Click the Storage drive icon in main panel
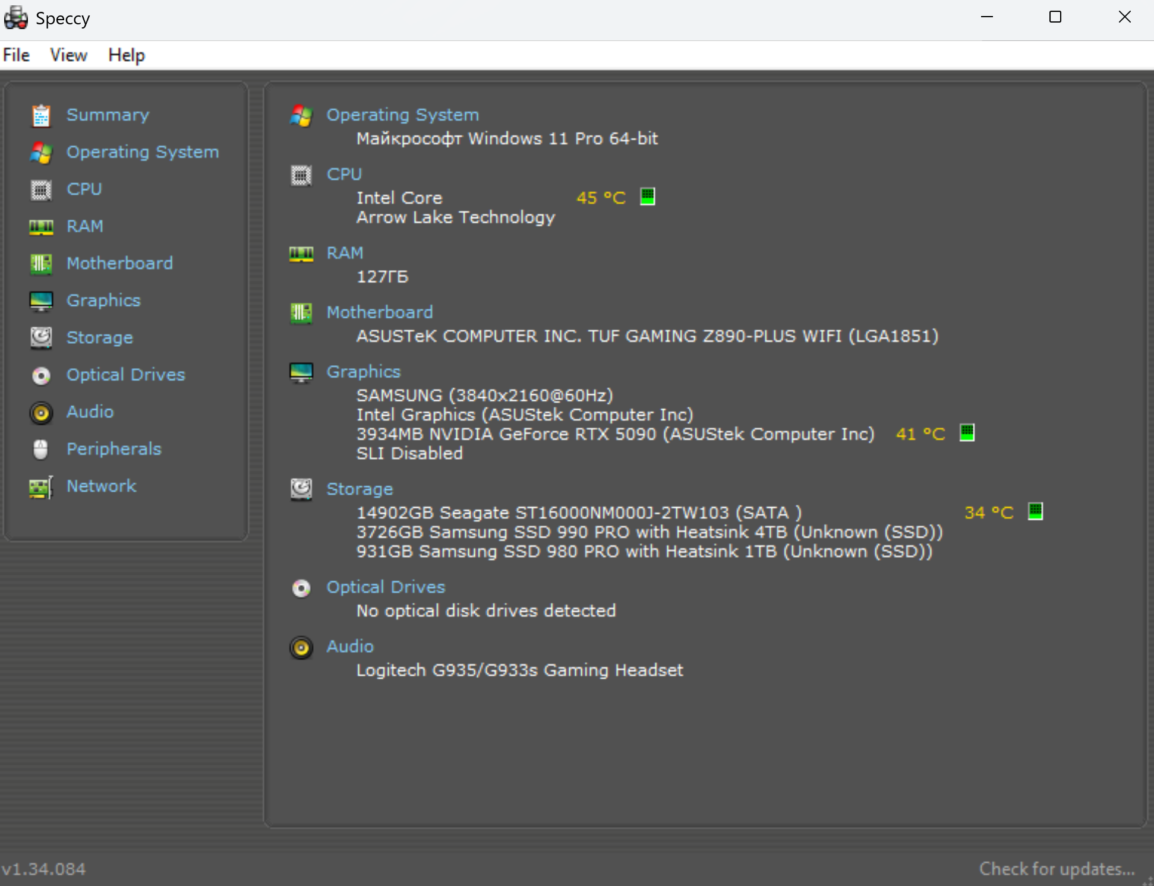 [x=301, y=489]
